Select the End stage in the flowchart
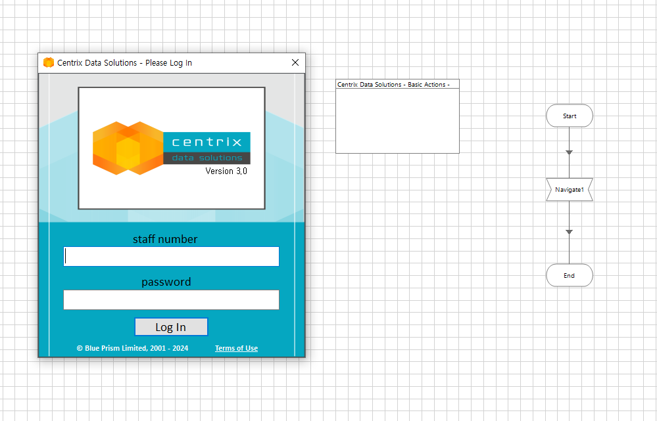657x421 pixels. pyautogui.click(x=570, y=275)
